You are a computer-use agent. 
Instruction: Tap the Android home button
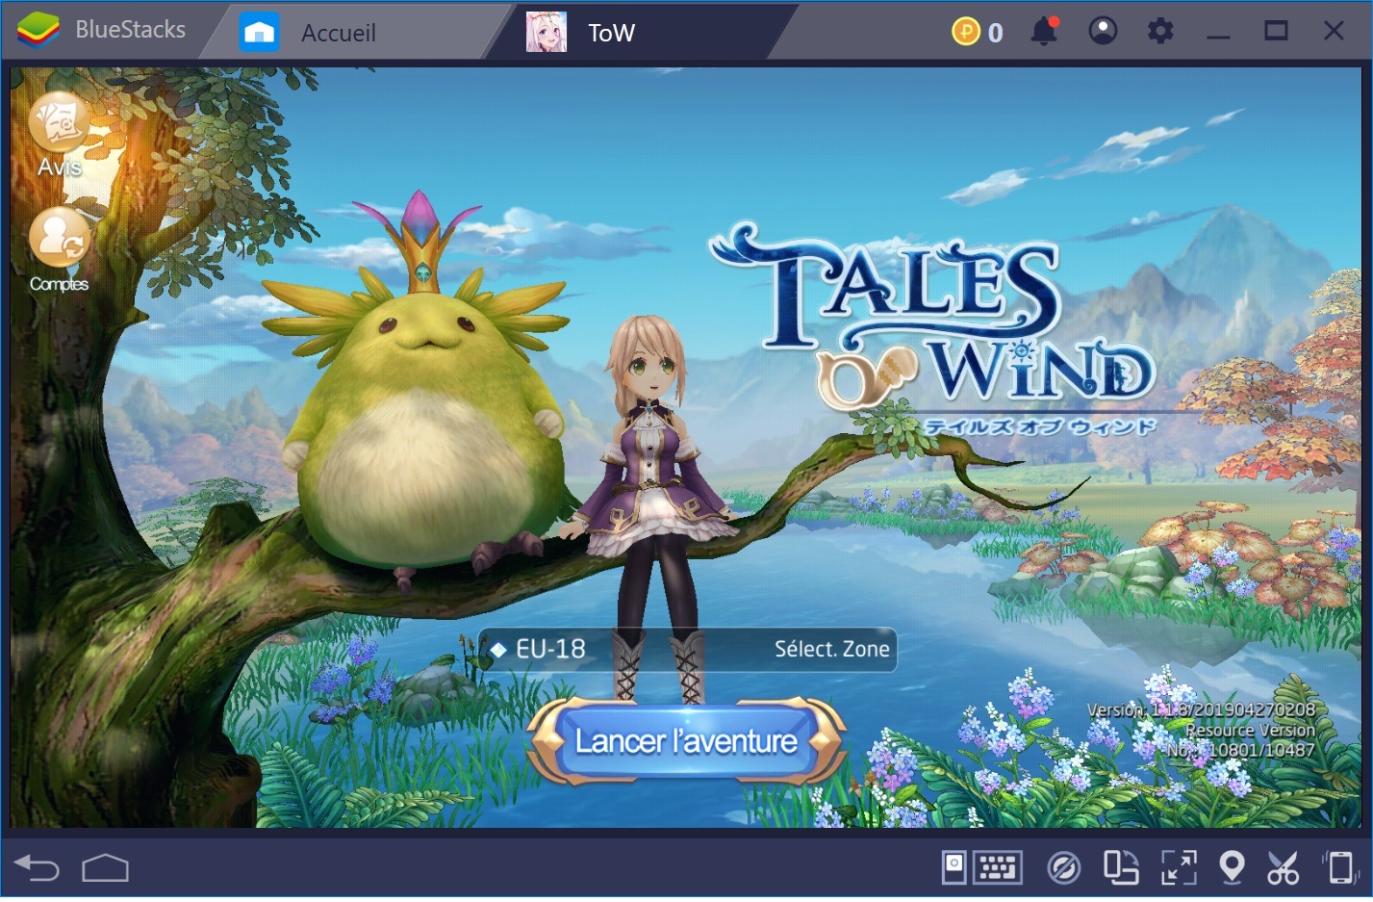[105, 868]
